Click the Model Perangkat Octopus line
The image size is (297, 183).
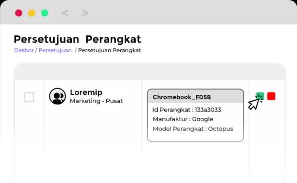pyautogui.click(x=193, y=129)
